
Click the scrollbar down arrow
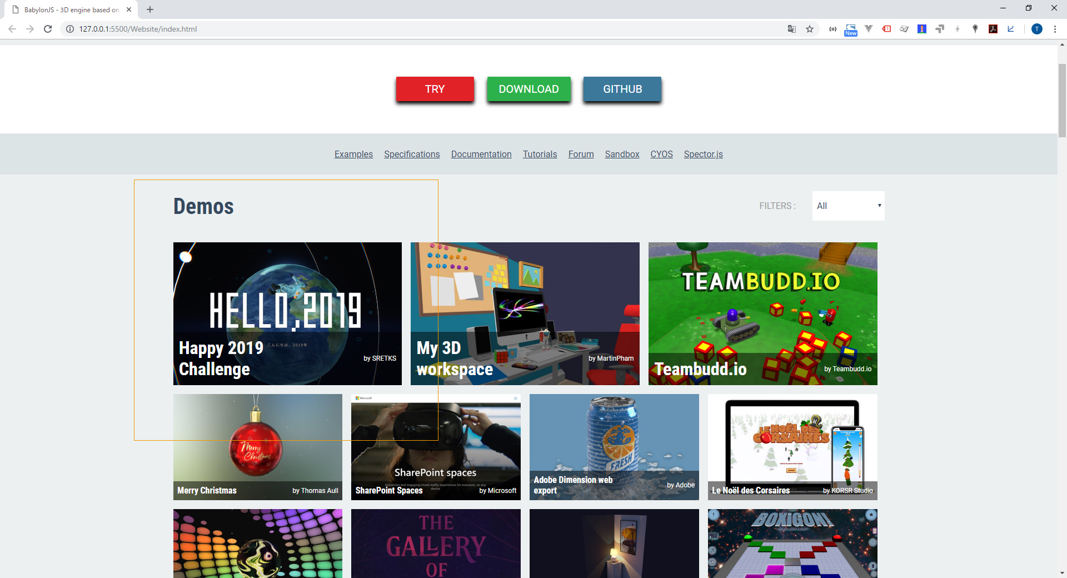click(1062, 572)
